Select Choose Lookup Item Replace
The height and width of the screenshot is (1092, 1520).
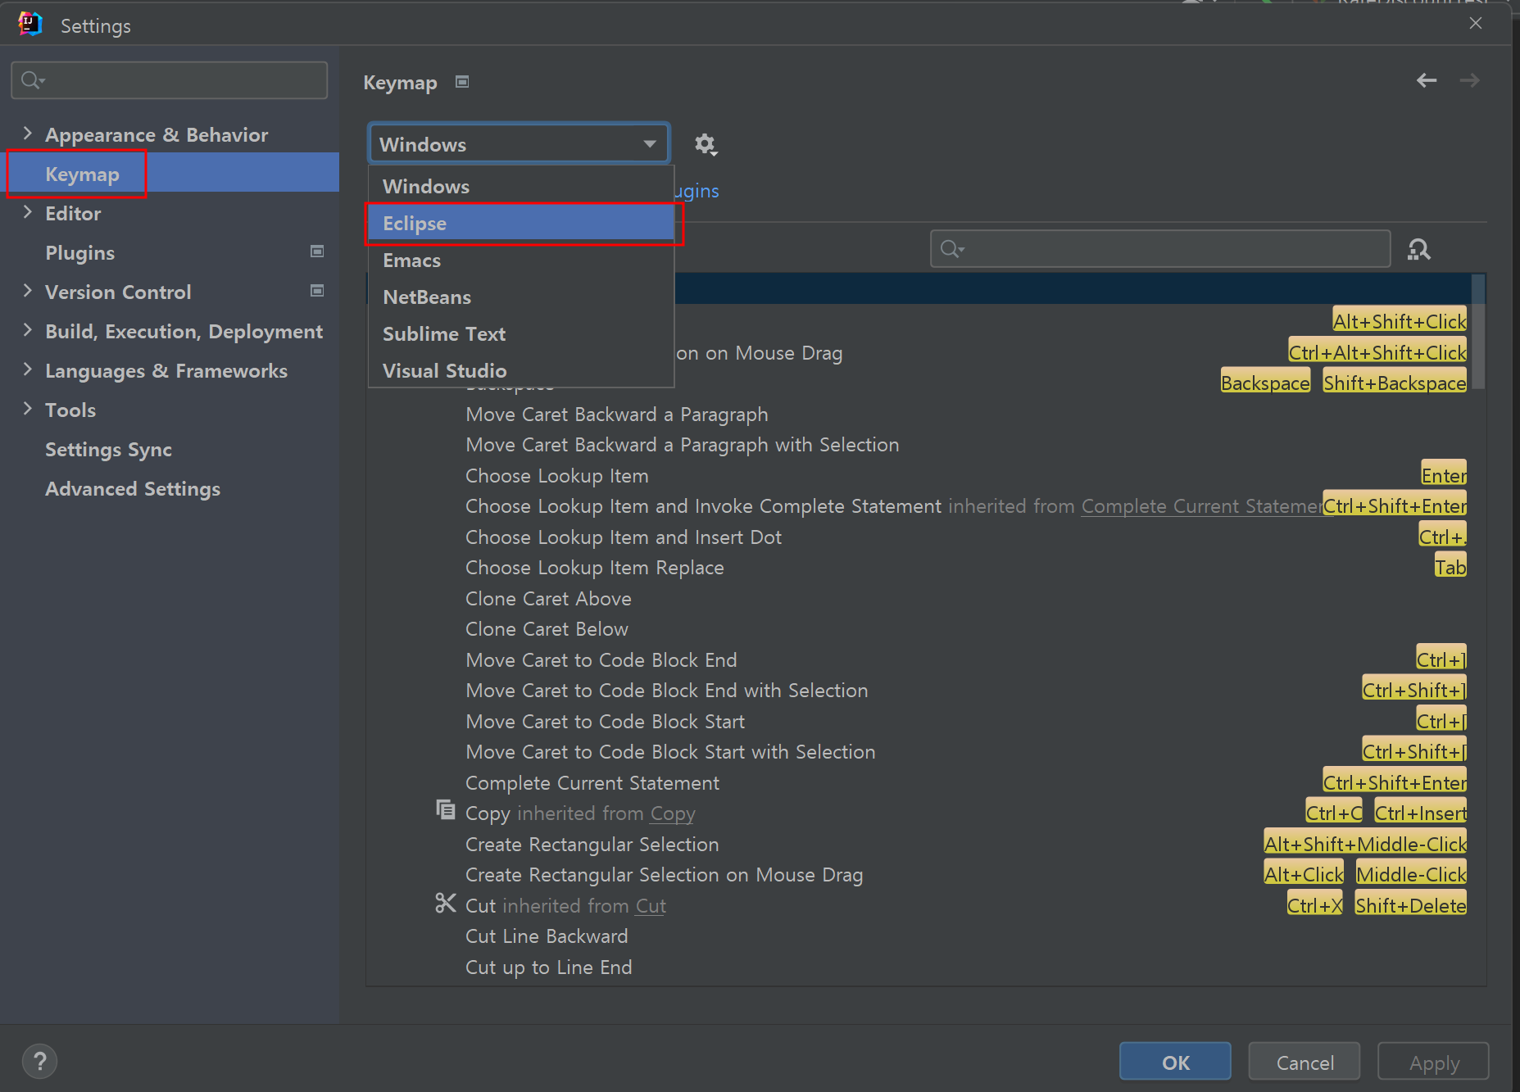pos(595,568)
